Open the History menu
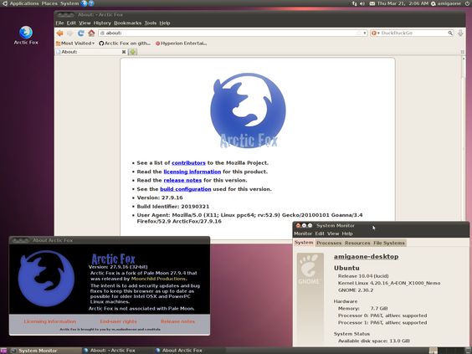Viewport: 472px width, 354px height. [x=102, y=23]
